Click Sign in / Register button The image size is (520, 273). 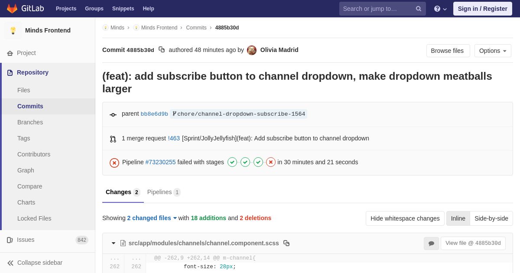point(483,9)
